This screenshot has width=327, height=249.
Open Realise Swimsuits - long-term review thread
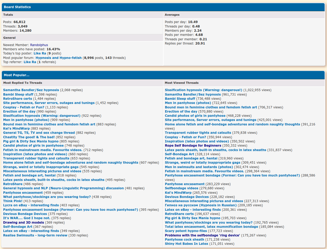click(35, 235)
